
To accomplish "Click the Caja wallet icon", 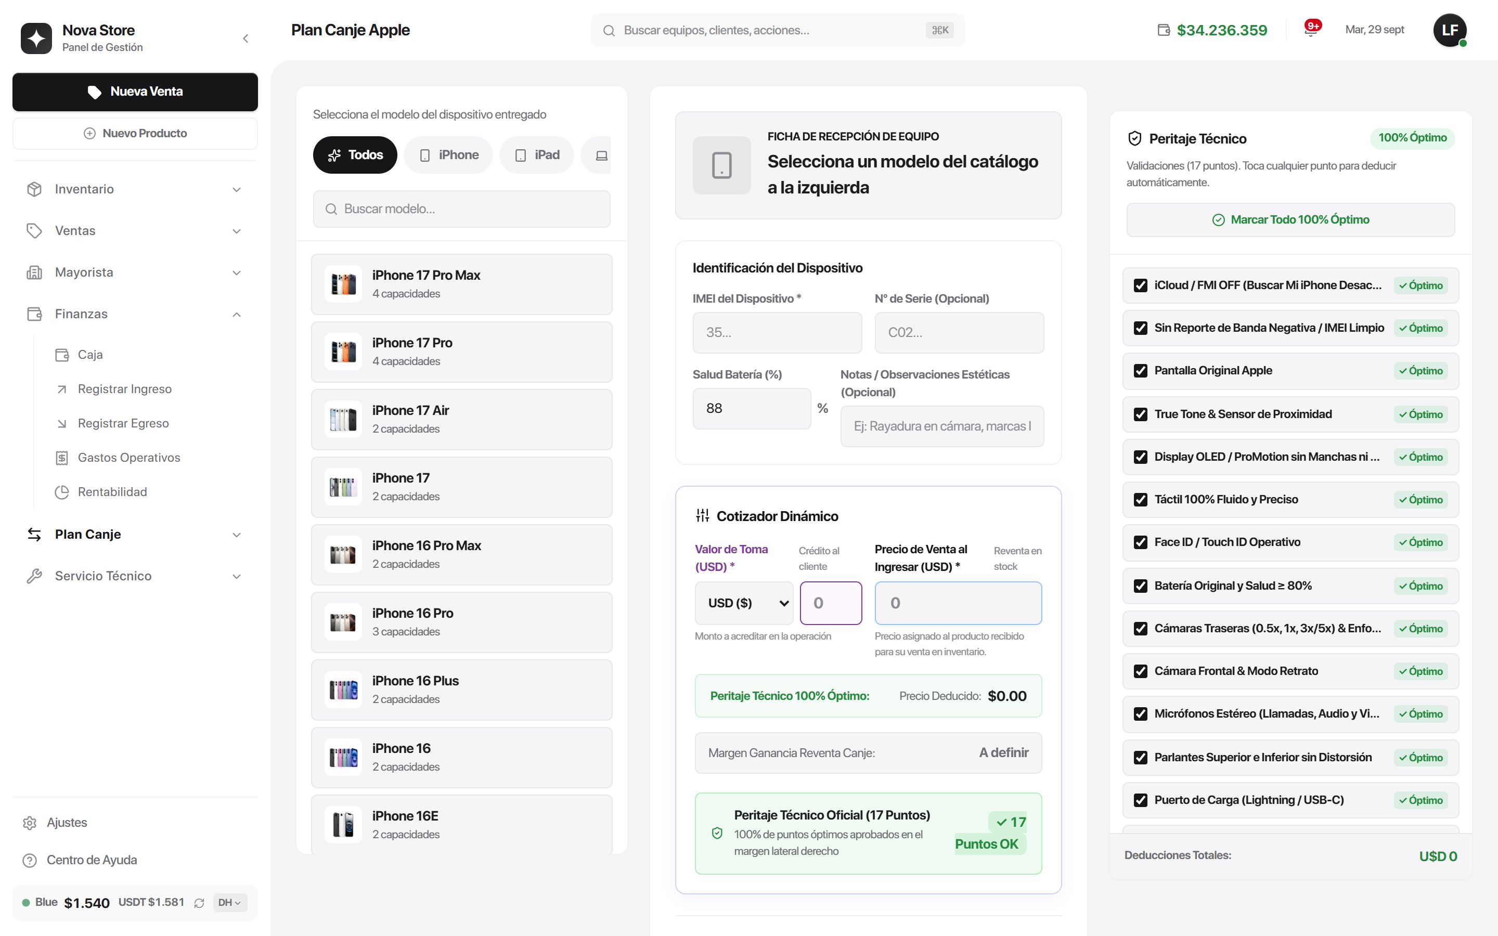I will pos(62,355).
